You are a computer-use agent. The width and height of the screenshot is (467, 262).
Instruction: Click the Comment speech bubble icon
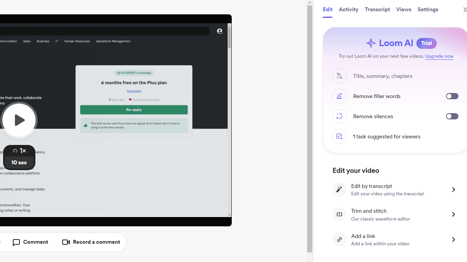pos(16,242)
